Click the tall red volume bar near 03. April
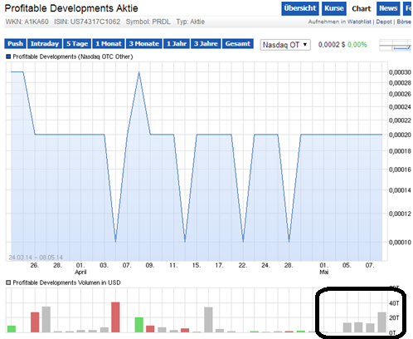This screenshot has height=339, width=413. tap(115, 317)
